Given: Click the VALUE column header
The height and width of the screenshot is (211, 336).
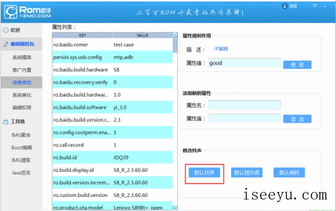Looking at the screenshot, I should [x=142, y=35].
